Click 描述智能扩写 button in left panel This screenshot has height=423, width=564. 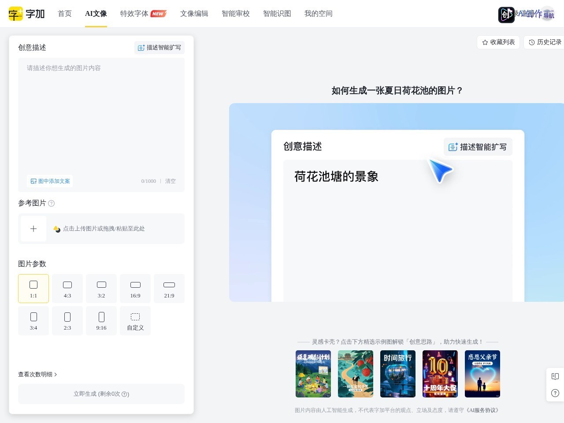[160, 48]
